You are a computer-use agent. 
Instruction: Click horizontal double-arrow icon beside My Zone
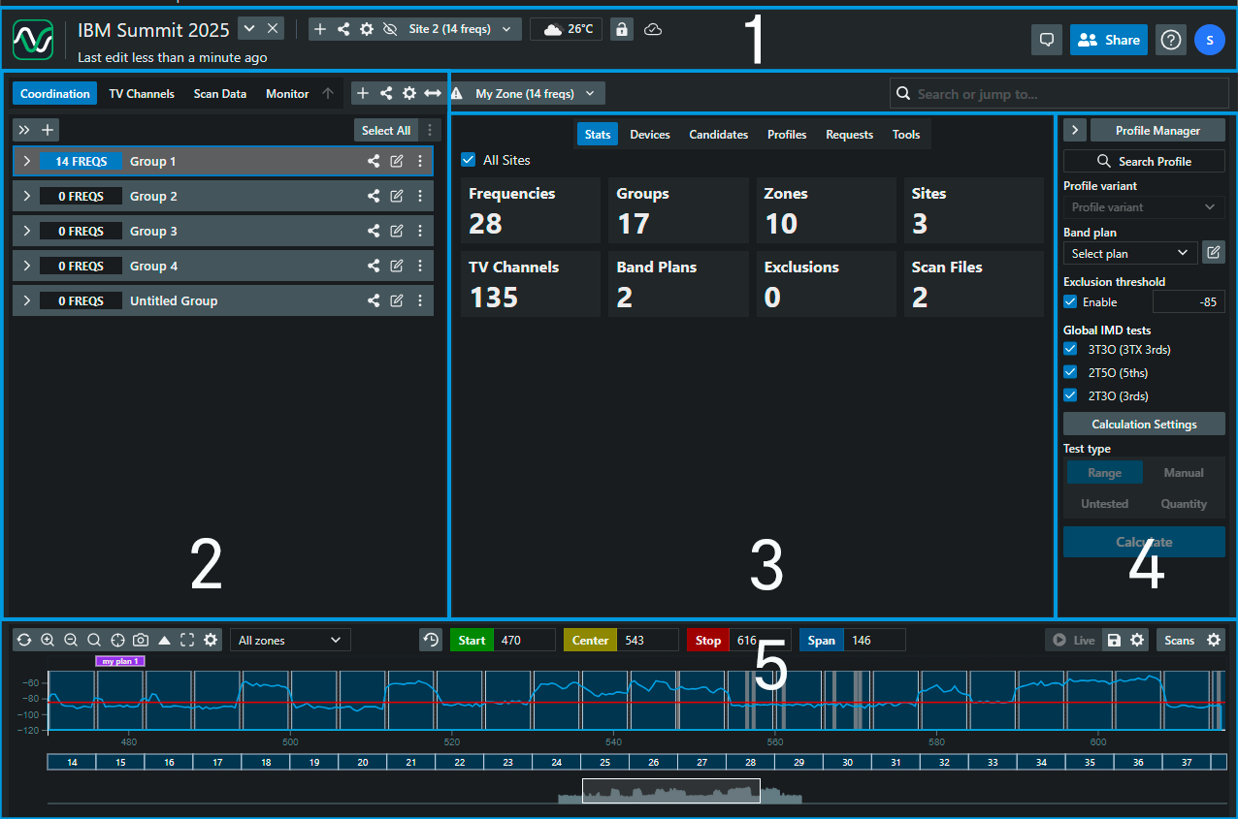(x=433, y=94)
